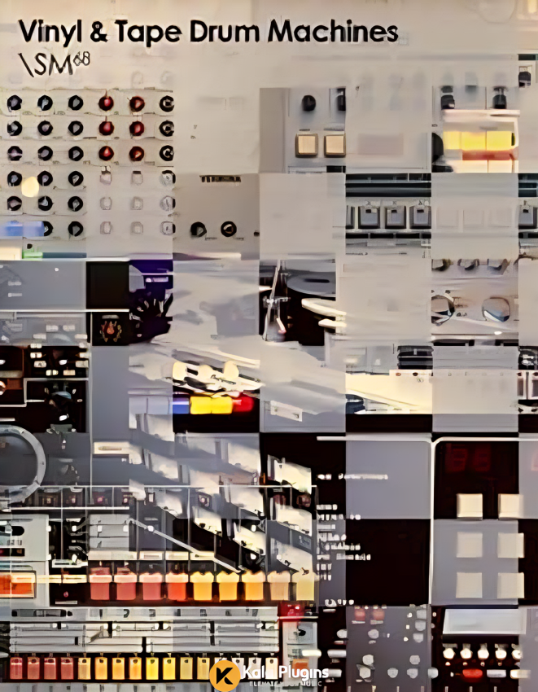
Task: Click the \SM68 logo under the title
Action: (x=55, y=64)
